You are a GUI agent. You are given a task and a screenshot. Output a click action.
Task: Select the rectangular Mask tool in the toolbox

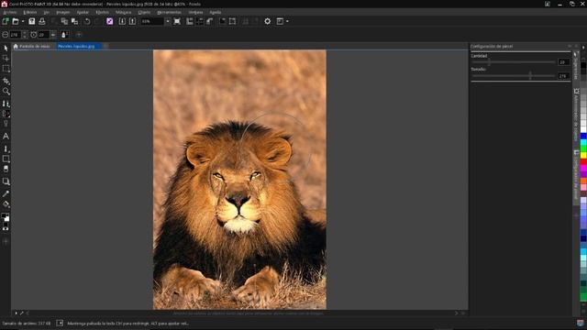click(x=6, y=69)
